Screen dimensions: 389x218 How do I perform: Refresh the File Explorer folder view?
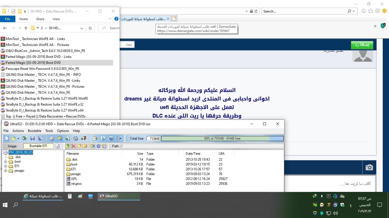(90, 28)
